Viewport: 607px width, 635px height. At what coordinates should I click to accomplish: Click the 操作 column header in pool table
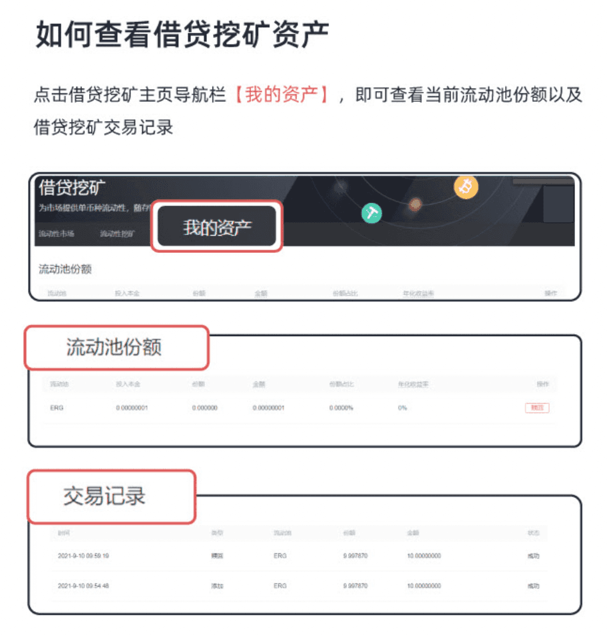[x=542, y=384]
